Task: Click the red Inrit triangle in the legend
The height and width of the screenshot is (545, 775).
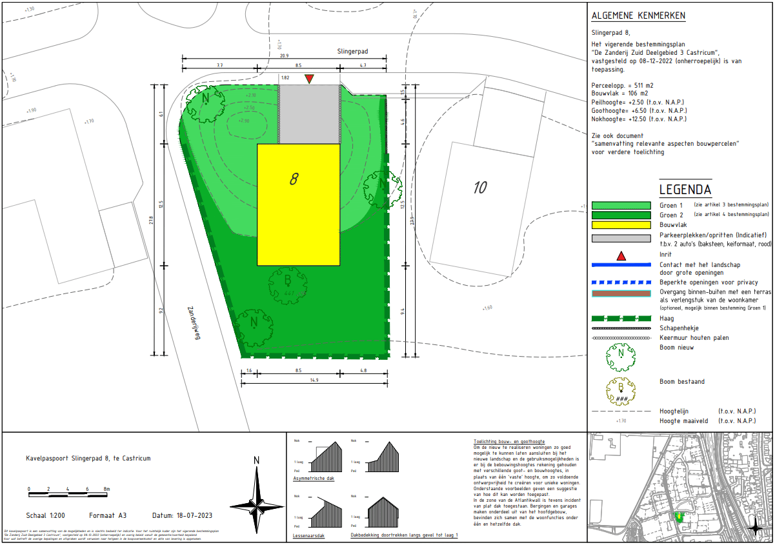Action: point(621,256)
